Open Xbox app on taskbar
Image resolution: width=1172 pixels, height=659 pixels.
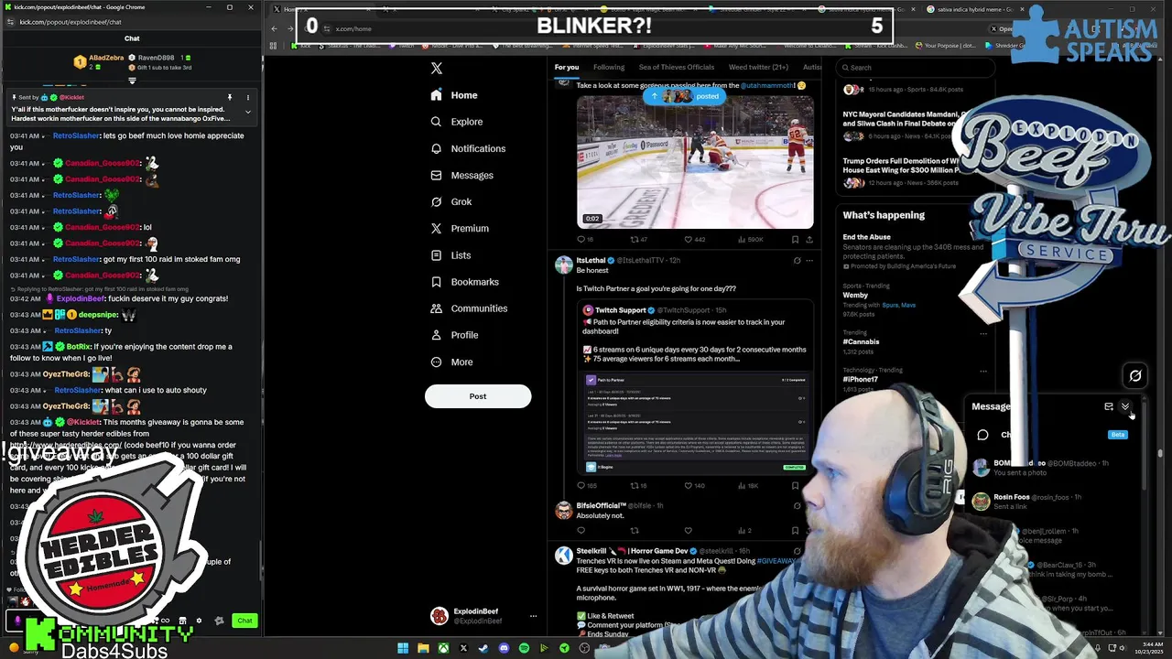(x=443, y=648)
